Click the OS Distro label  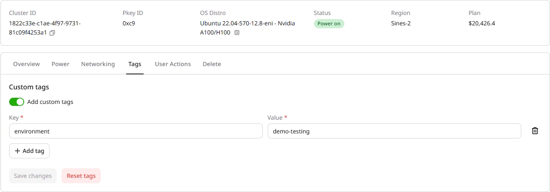click(x=213, y=13)
